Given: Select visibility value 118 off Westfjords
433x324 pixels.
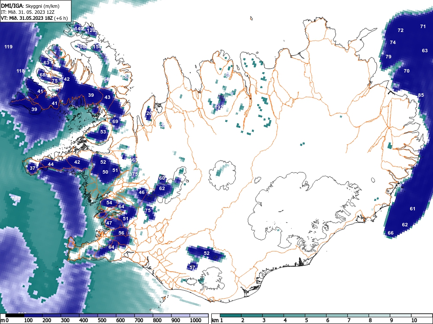Looking at the screenshot, I should 20,71.
